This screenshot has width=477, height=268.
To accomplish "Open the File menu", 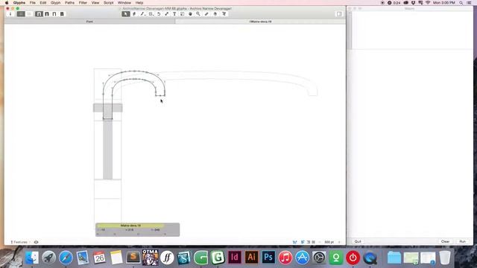I will [x=33, y=3].
